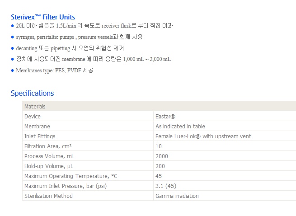Viewport: 296px width, 216px height.
Task: Click the Maximum Inlet Pressure label
Action: 66,186
